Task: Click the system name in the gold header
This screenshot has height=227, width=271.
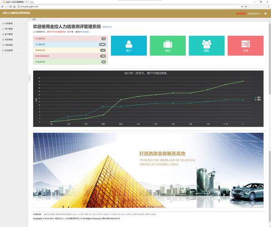Action: pyautogui.click(x=16, y=13)
